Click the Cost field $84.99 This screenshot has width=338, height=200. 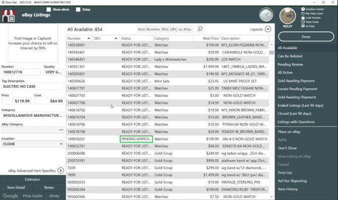pos(49,101)
